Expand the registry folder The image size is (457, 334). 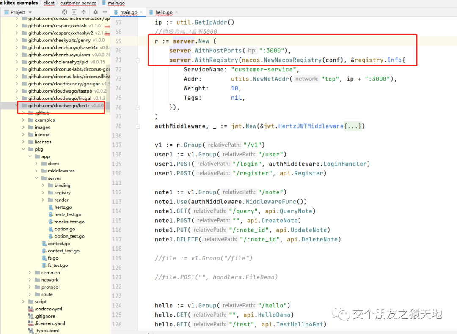(43, 193)
